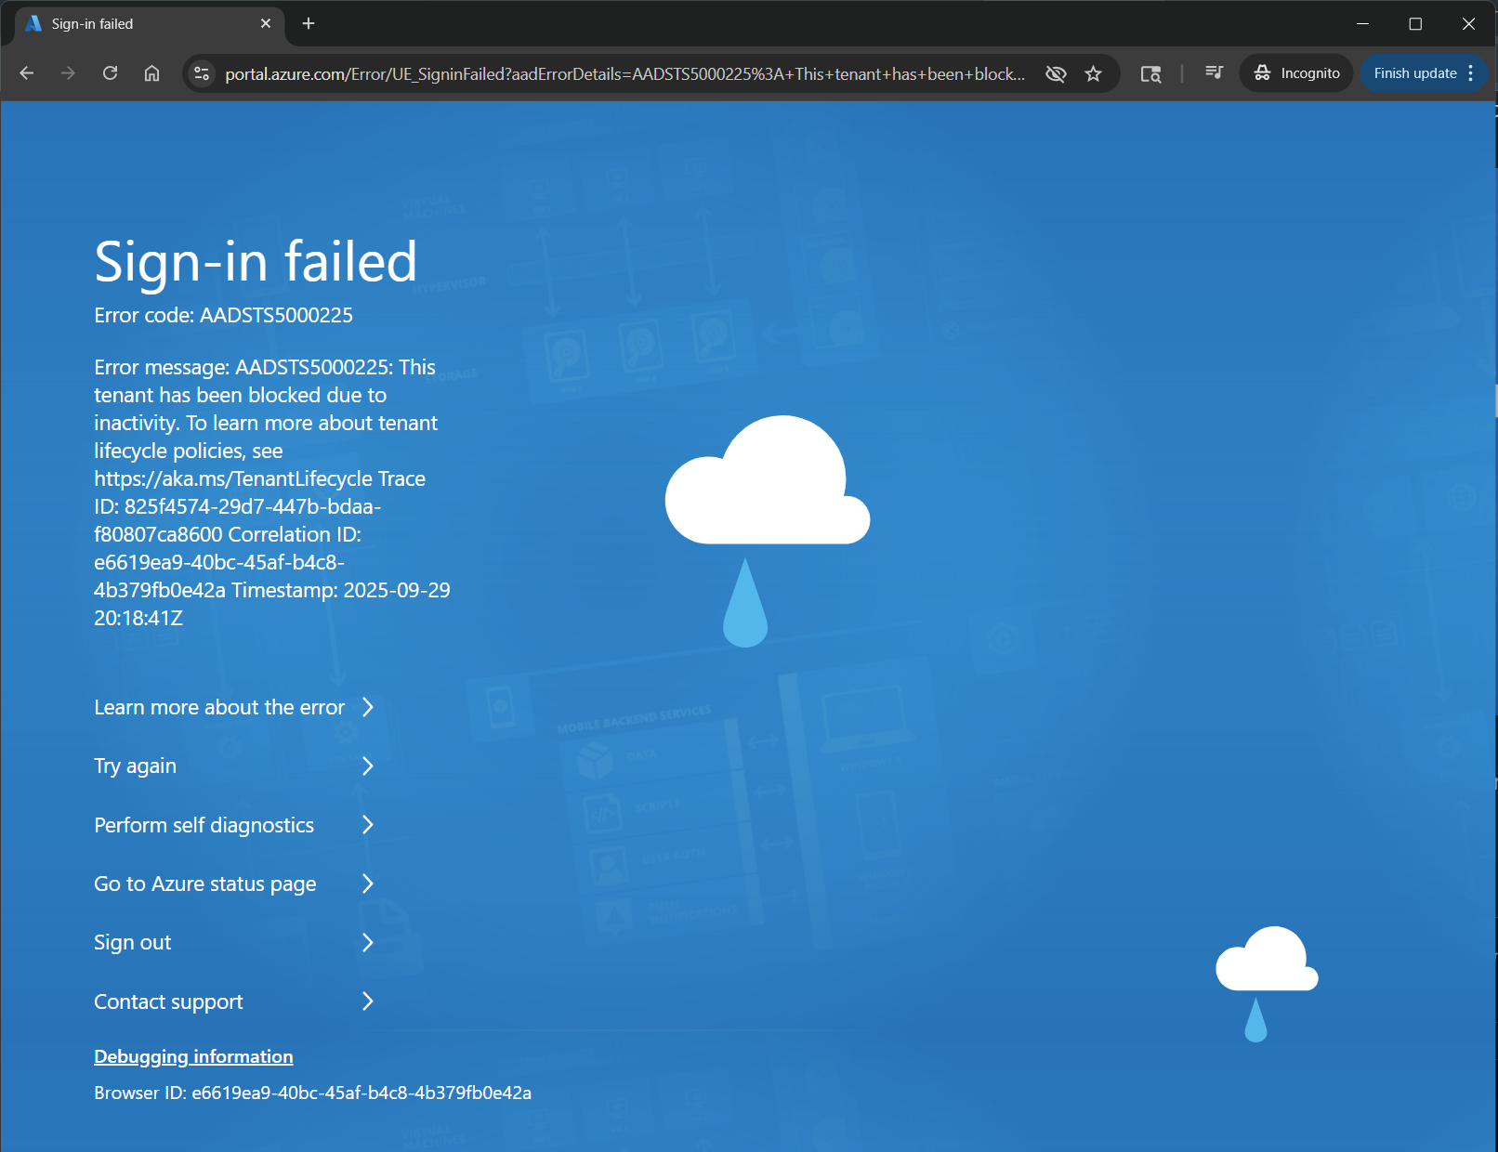This screenshot has height=1152, width=1498.
Task: Select the Sign-in failed tab
Action: tap(149, 24)
